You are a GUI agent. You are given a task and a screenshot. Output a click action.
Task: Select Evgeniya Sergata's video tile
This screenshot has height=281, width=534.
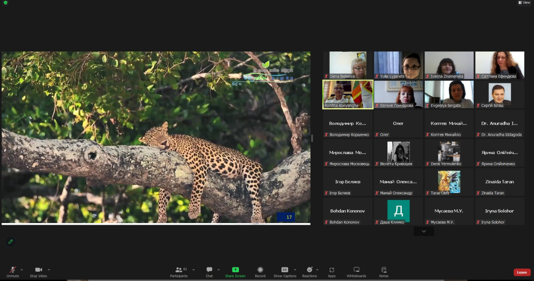point(449,94)
